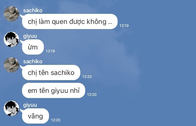Select the 'chị tên sachiko' message bubble

click(51, 73)
